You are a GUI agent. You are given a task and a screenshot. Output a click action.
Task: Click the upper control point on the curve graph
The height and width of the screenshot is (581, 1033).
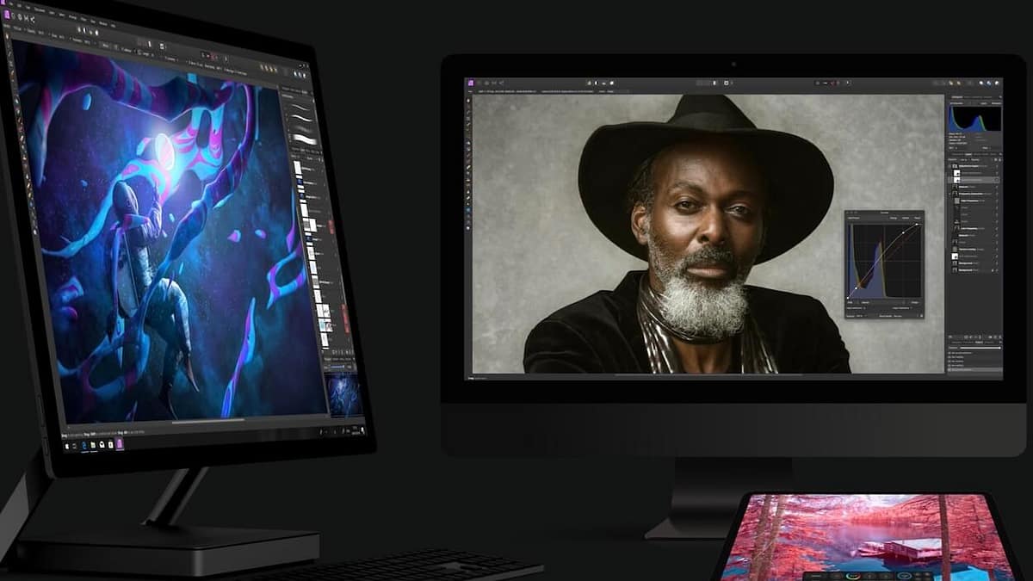[x=902, y=234]
